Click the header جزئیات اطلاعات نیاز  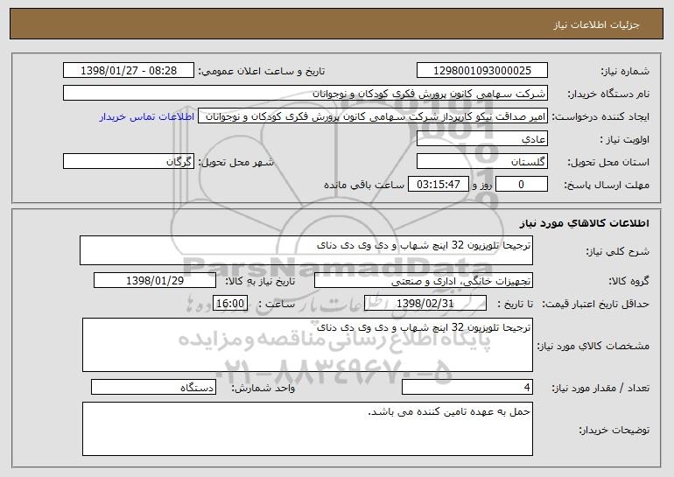coord(596,25)
